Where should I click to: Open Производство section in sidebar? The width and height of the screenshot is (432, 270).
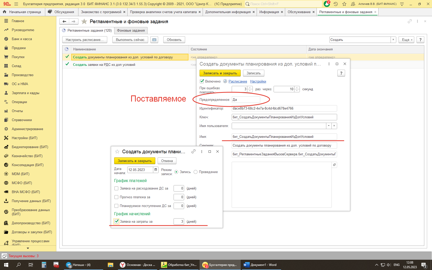(23, 75)
